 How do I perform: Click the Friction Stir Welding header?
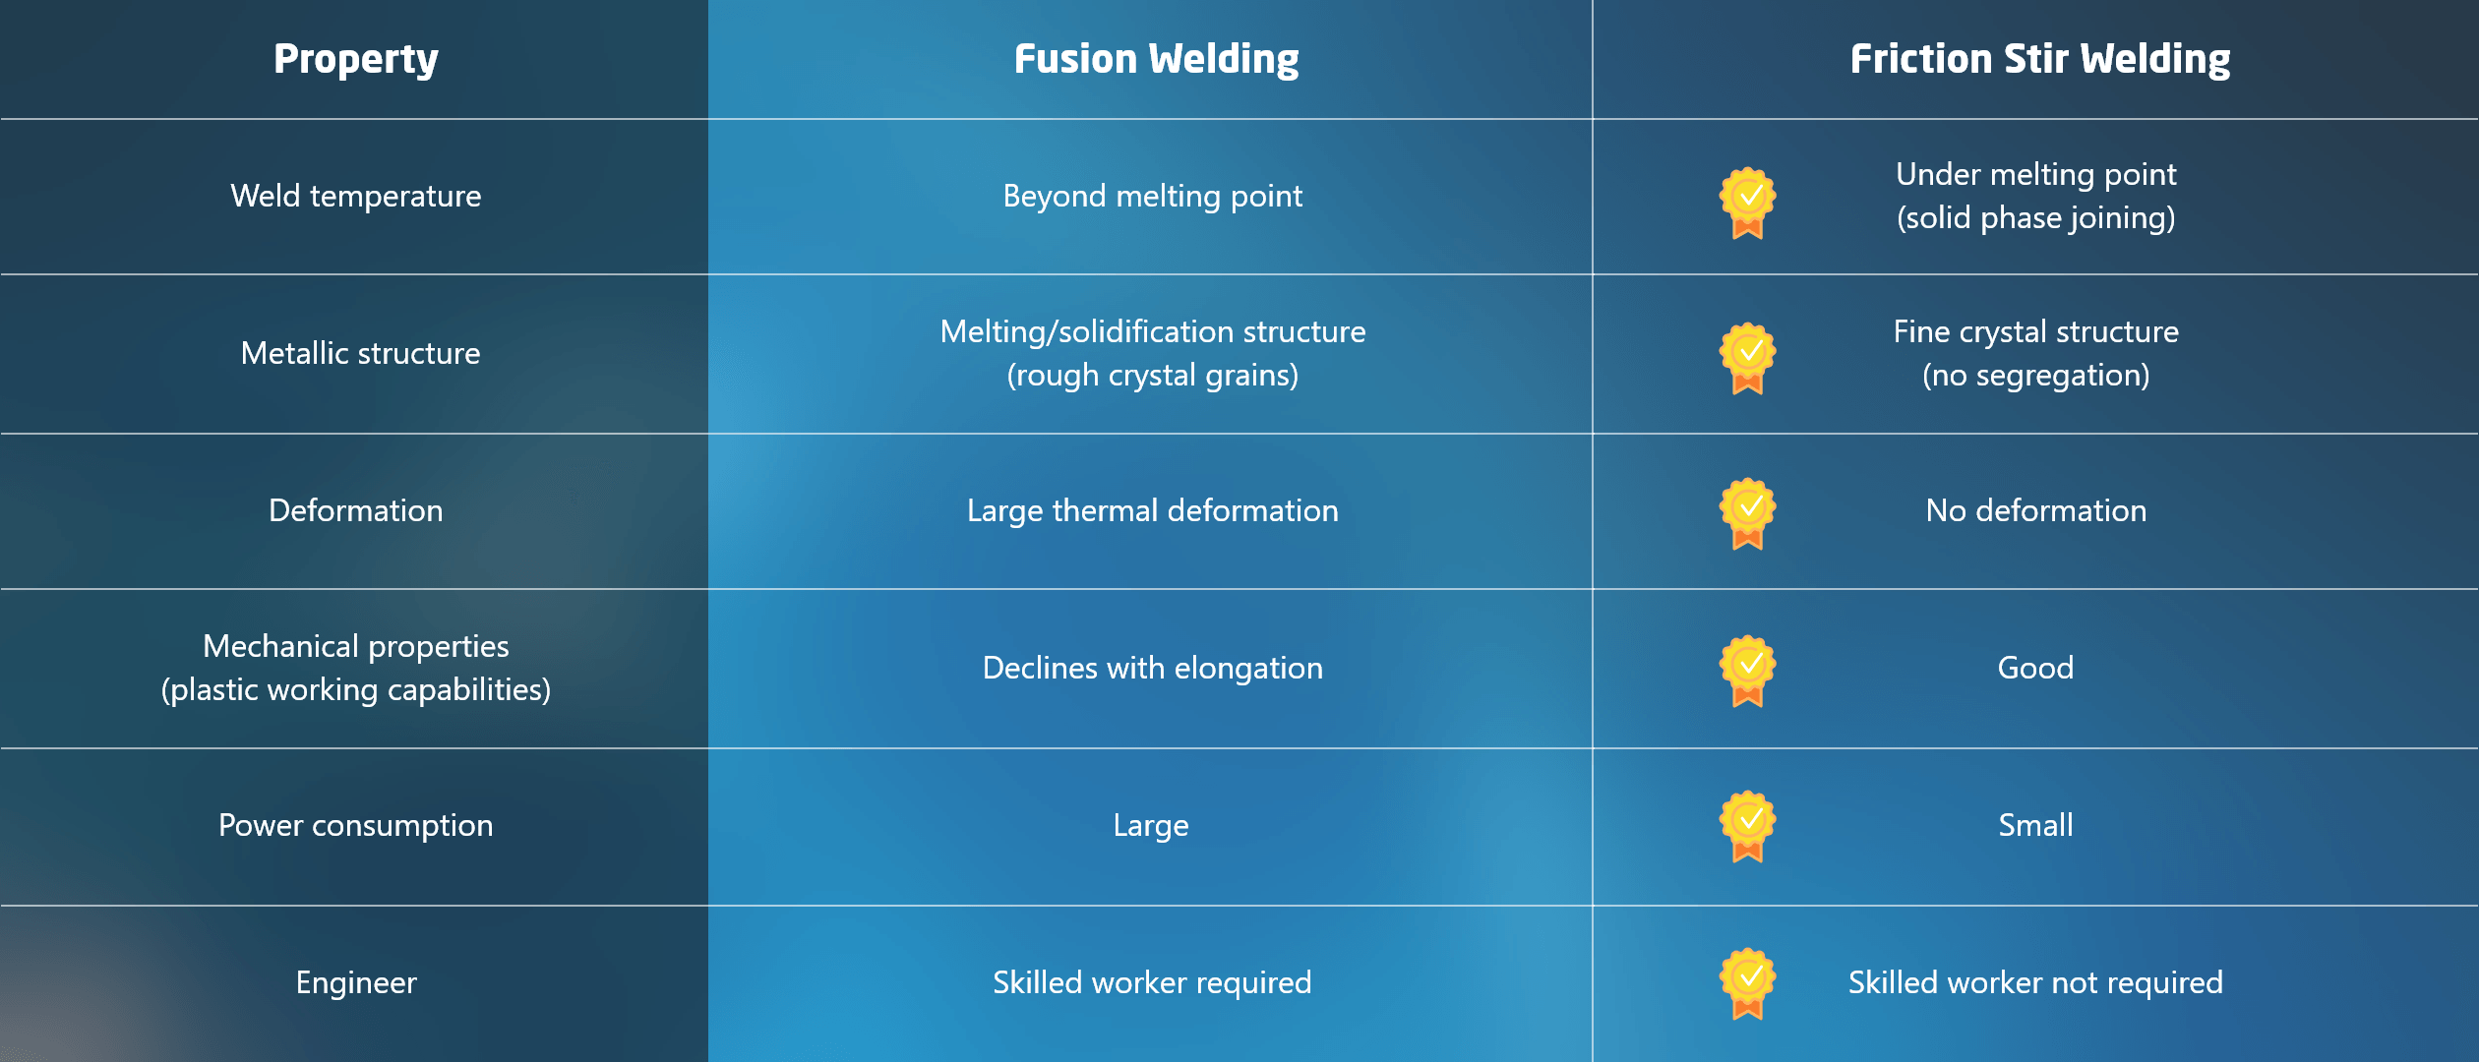point(2040,60)
